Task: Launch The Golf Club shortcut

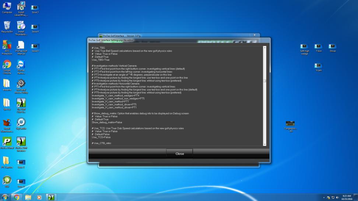Action: coord(21,105)
